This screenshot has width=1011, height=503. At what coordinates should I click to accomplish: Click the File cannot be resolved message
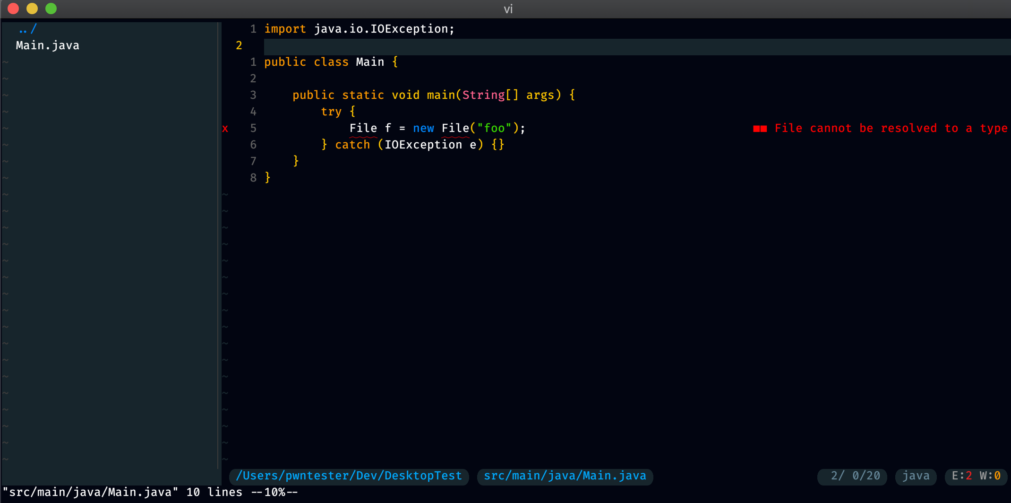(x=890, y=128)
